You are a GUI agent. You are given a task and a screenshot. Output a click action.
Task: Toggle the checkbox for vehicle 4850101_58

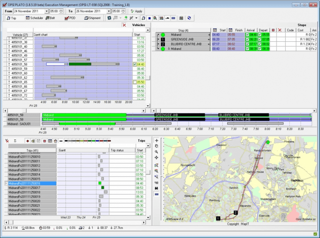(x=135, y=64)
